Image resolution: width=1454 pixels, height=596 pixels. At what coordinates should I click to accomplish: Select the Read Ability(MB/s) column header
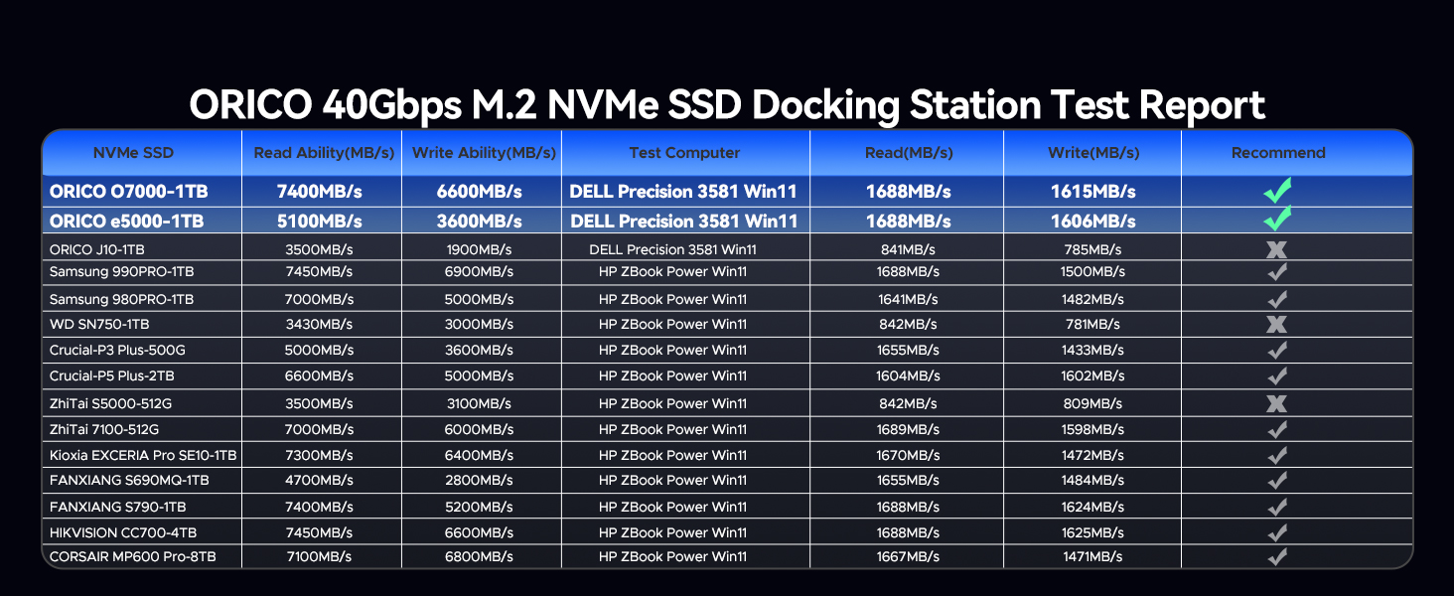pyautogui.click(x=324, y=153)
